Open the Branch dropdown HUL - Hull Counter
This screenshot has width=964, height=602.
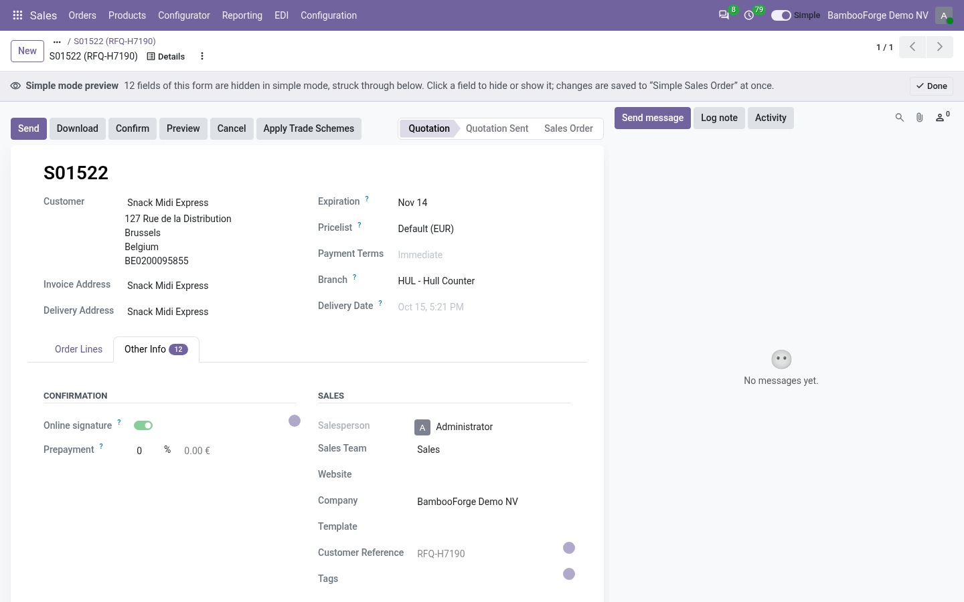click(483, 281)
